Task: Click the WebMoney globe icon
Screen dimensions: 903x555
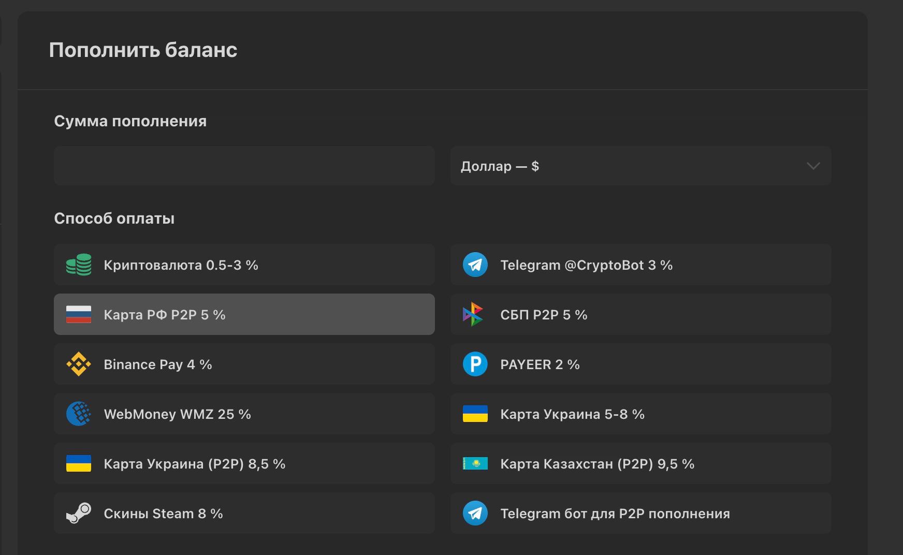Action: pyautogui.click(x=79, y=414)
